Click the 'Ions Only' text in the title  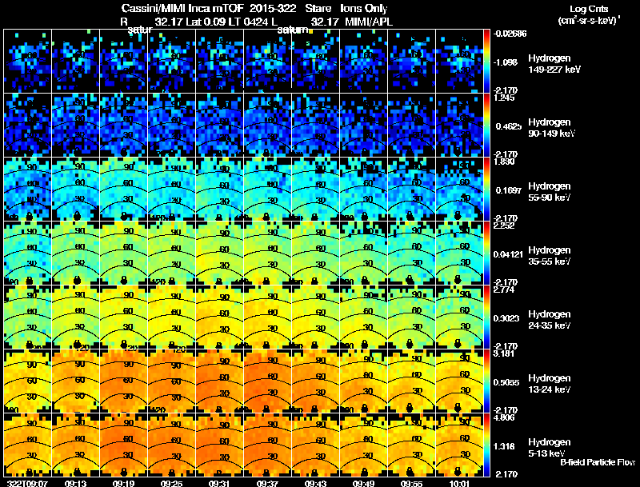(364, 8)
